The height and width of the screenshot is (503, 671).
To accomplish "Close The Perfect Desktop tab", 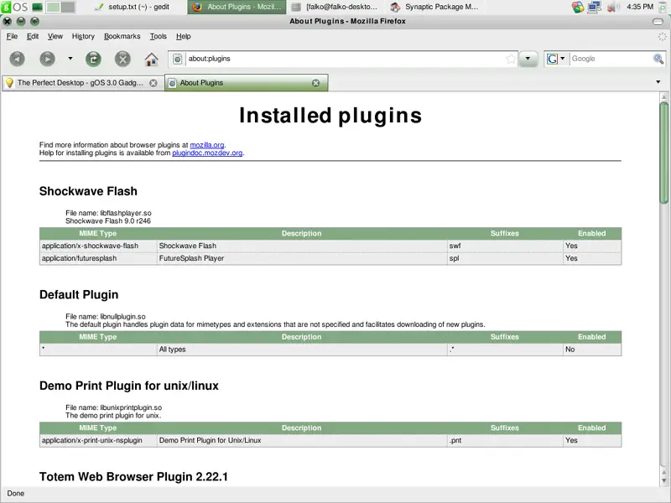I will click(x=153, y=83).
